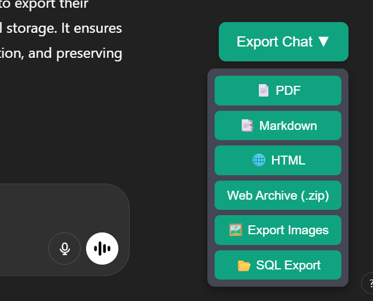Click the PDF document icon
The height and width of the screenshot is (301, 373).
(x=263, y=91)
